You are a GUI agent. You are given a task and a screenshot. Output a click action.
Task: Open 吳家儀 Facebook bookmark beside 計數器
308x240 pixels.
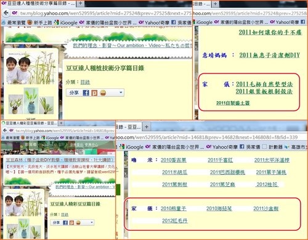pyautogui.click(x=250, y=147)
